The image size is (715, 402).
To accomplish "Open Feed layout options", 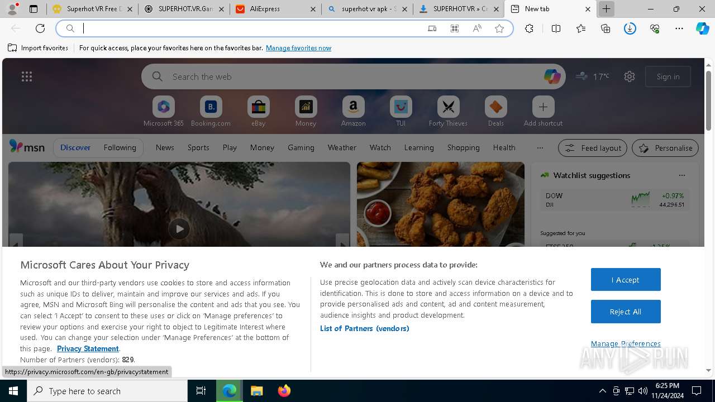I will (x=593, y=148).
